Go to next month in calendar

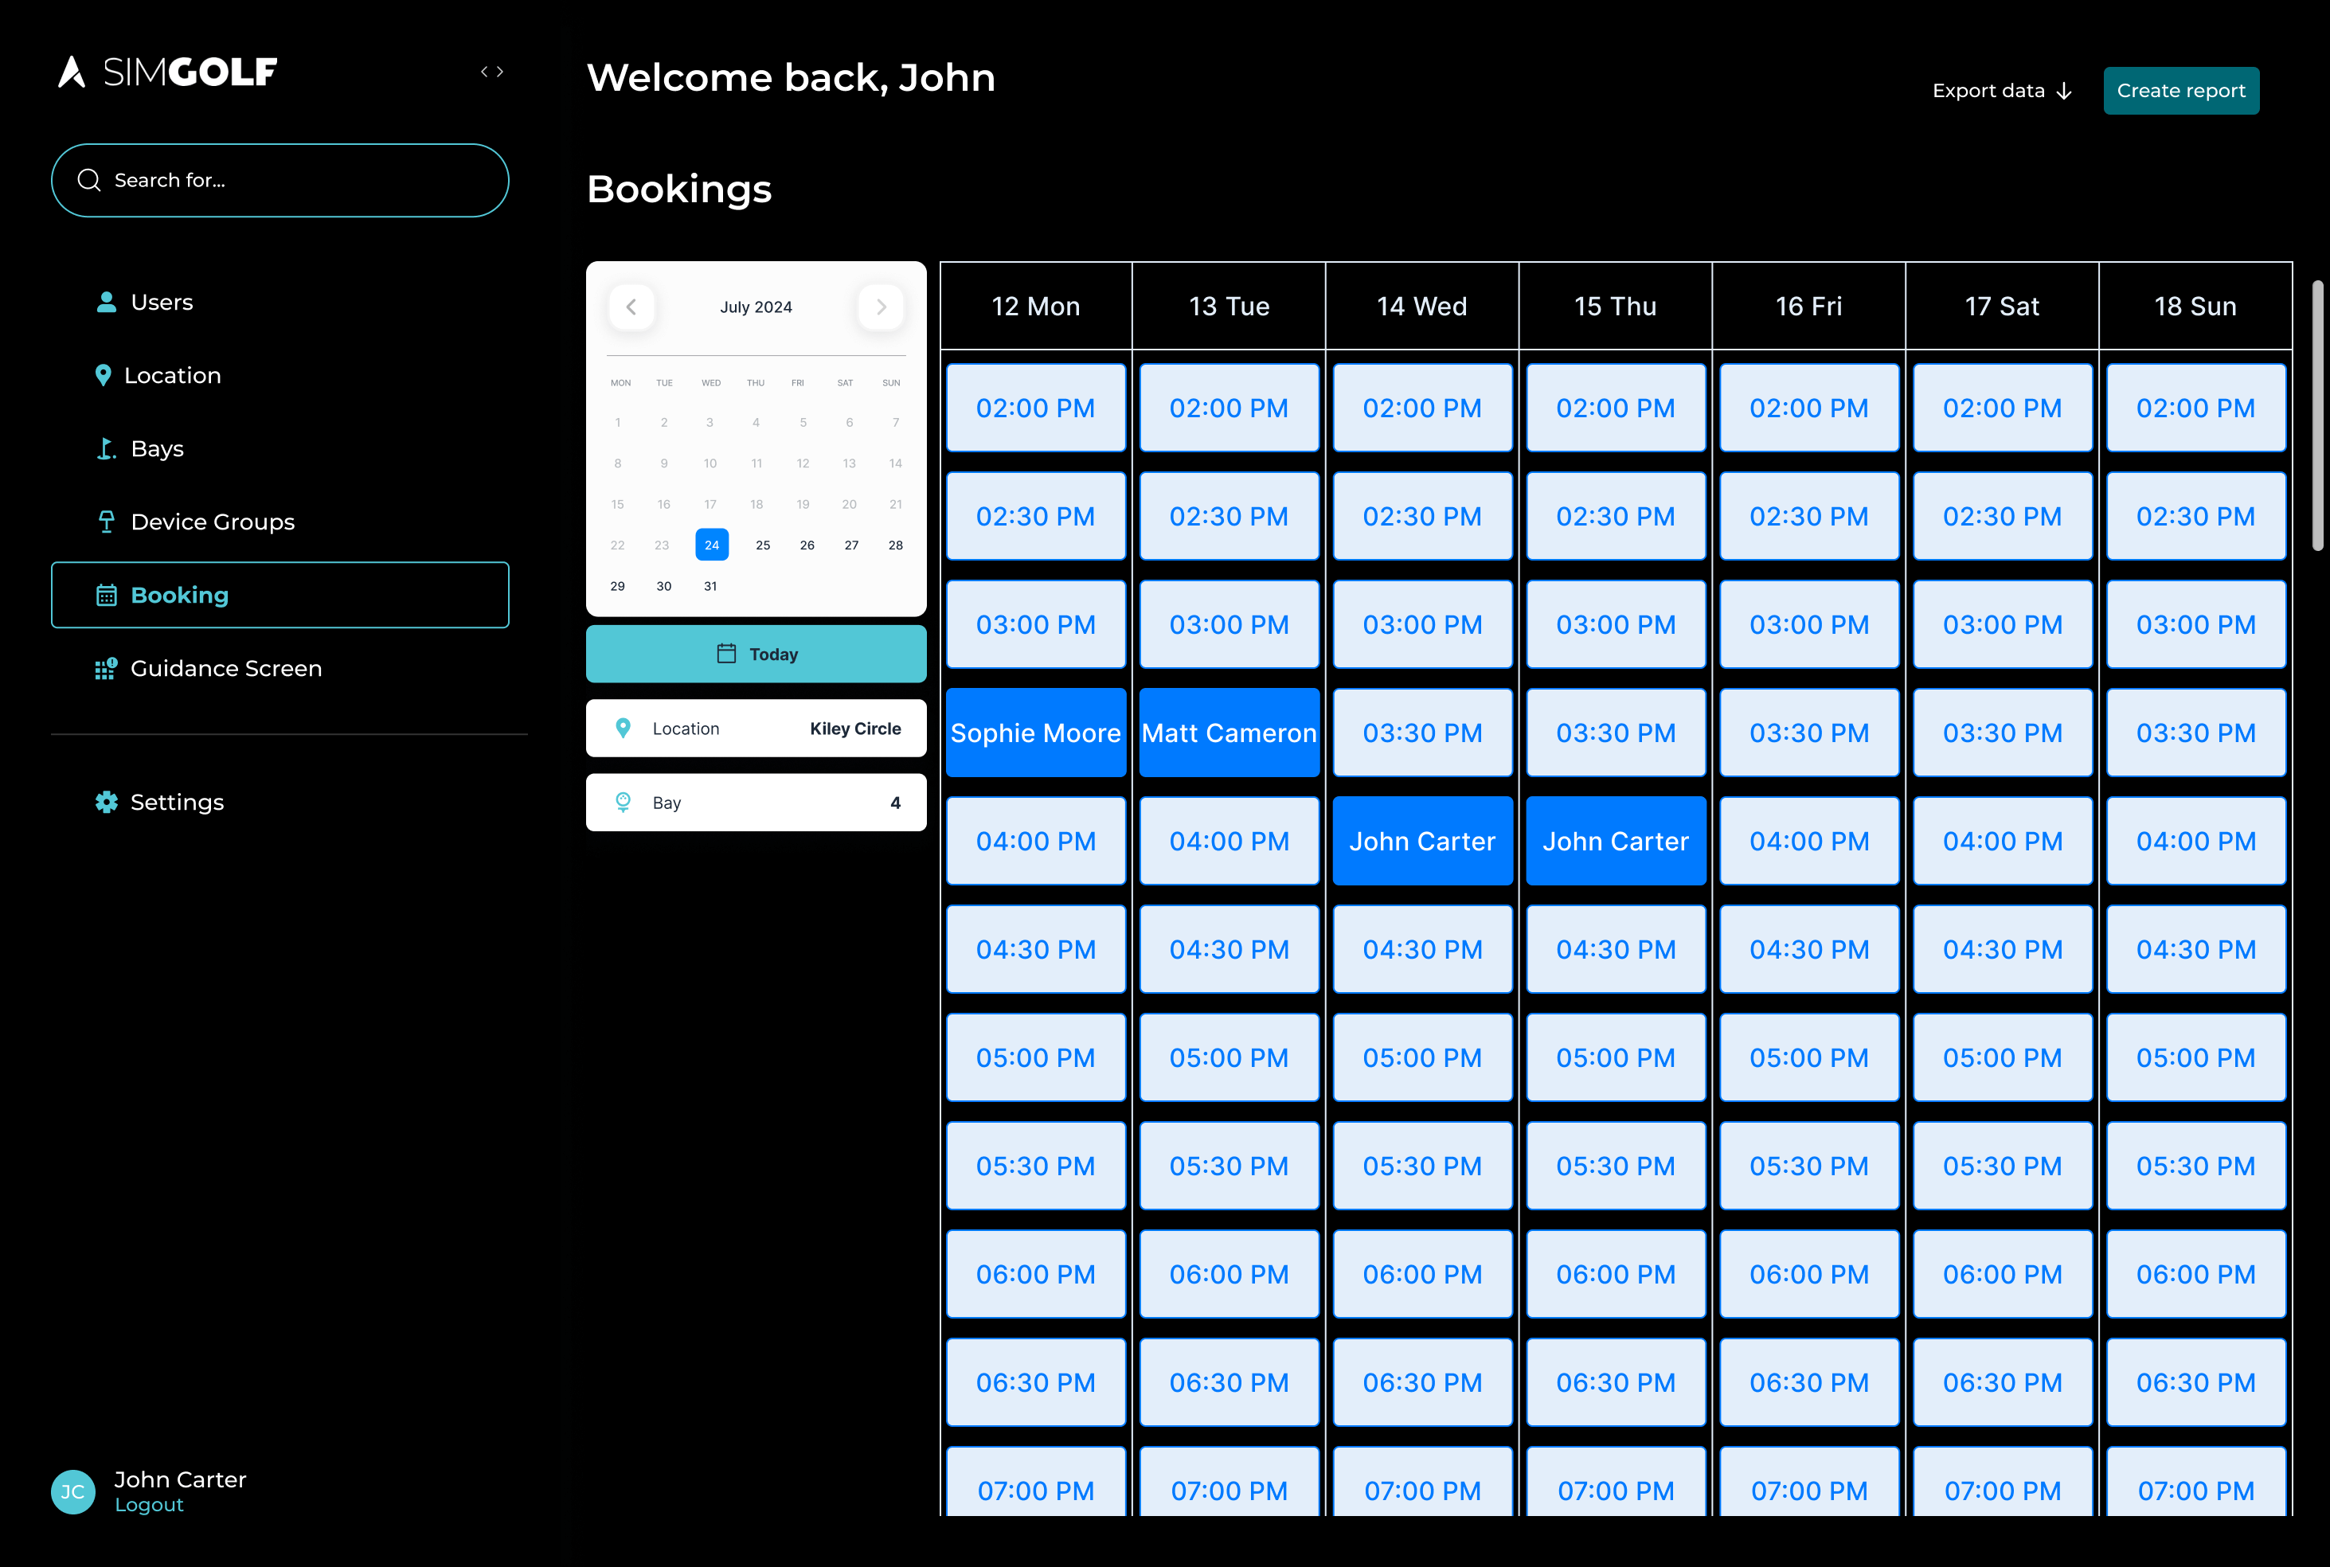pos(880,307)
